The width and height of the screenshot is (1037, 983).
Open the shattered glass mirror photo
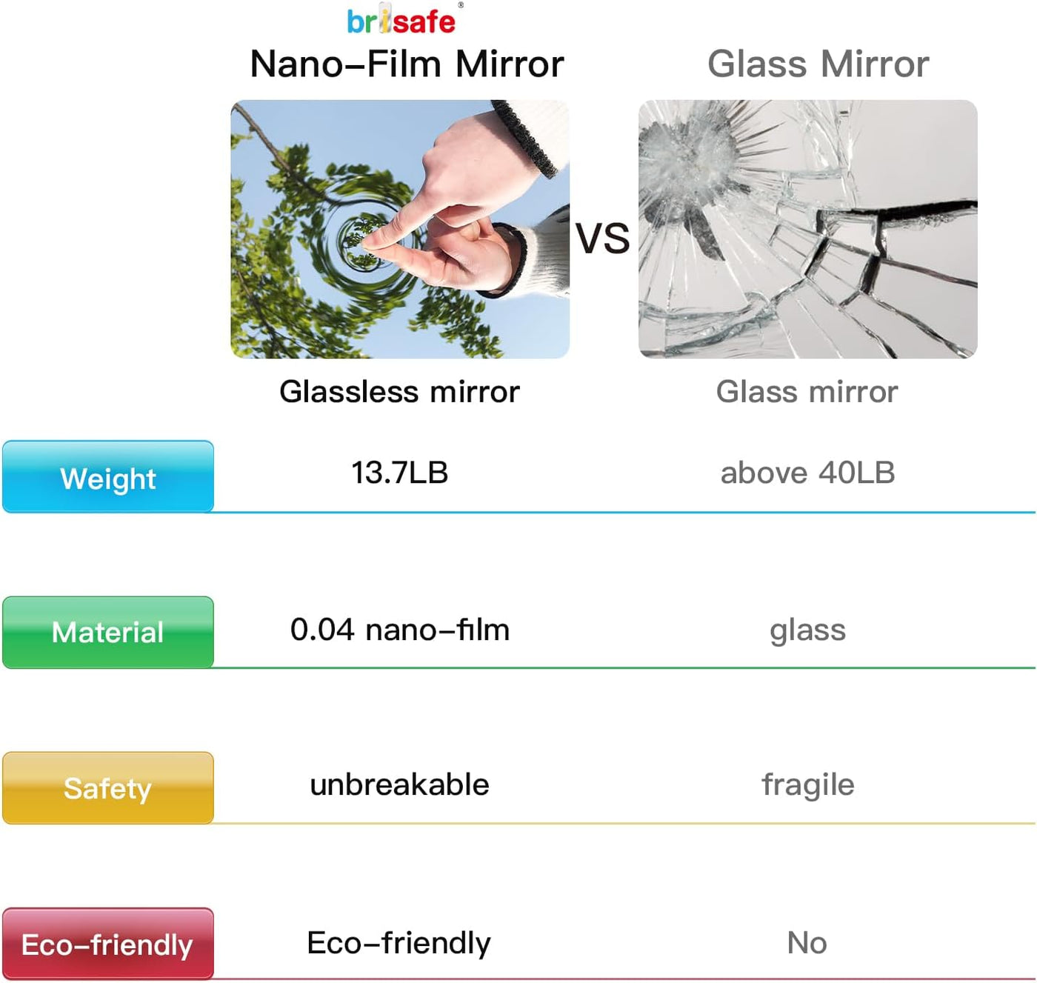coord(807,229)
